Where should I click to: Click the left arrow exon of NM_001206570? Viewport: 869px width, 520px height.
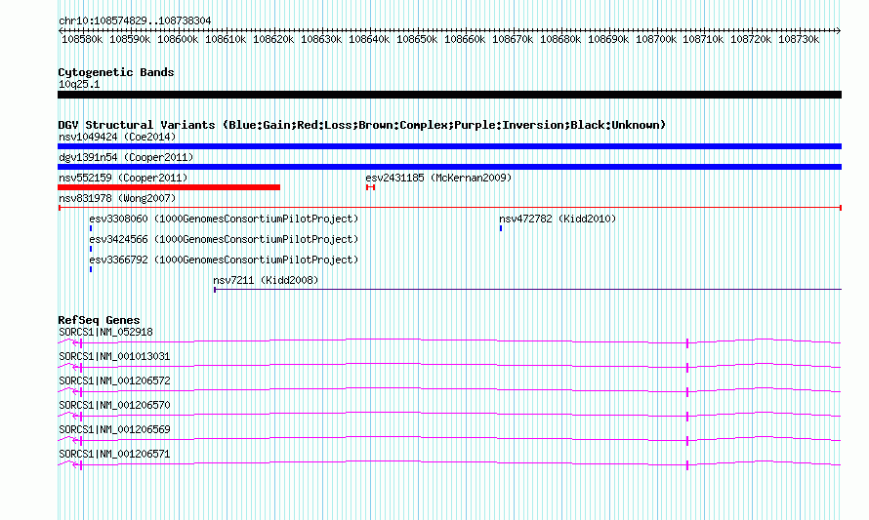tap(77, 417)
